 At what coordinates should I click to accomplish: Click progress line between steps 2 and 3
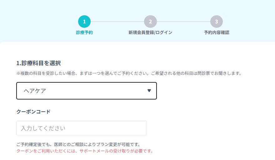[183, 22]
